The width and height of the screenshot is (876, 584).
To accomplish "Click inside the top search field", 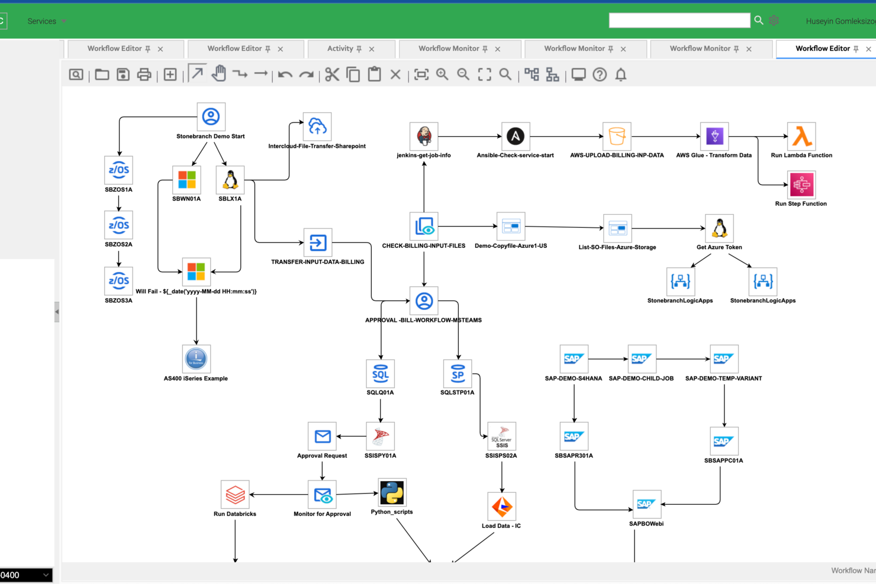I will (679, 20).
